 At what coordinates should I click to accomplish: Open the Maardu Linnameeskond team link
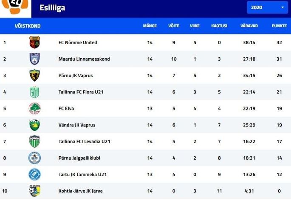coord(84,59)
